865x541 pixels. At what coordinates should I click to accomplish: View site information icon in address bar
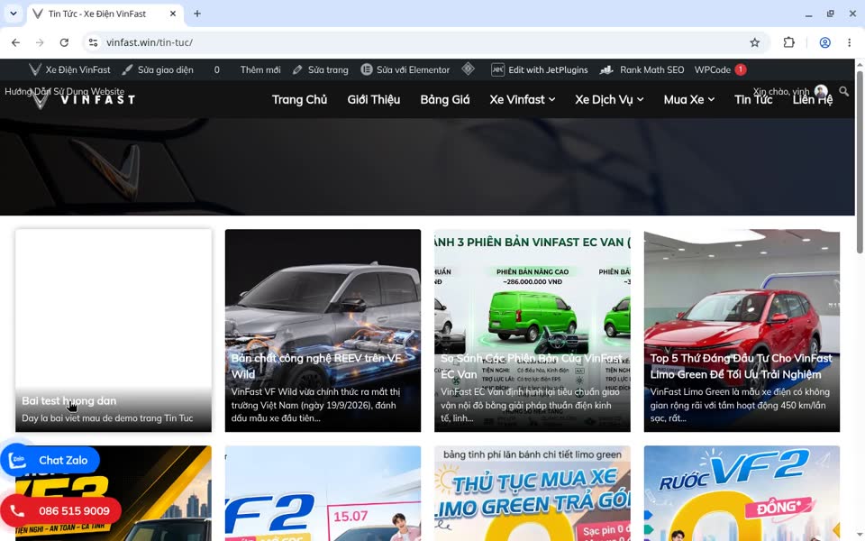pos(93,42)
